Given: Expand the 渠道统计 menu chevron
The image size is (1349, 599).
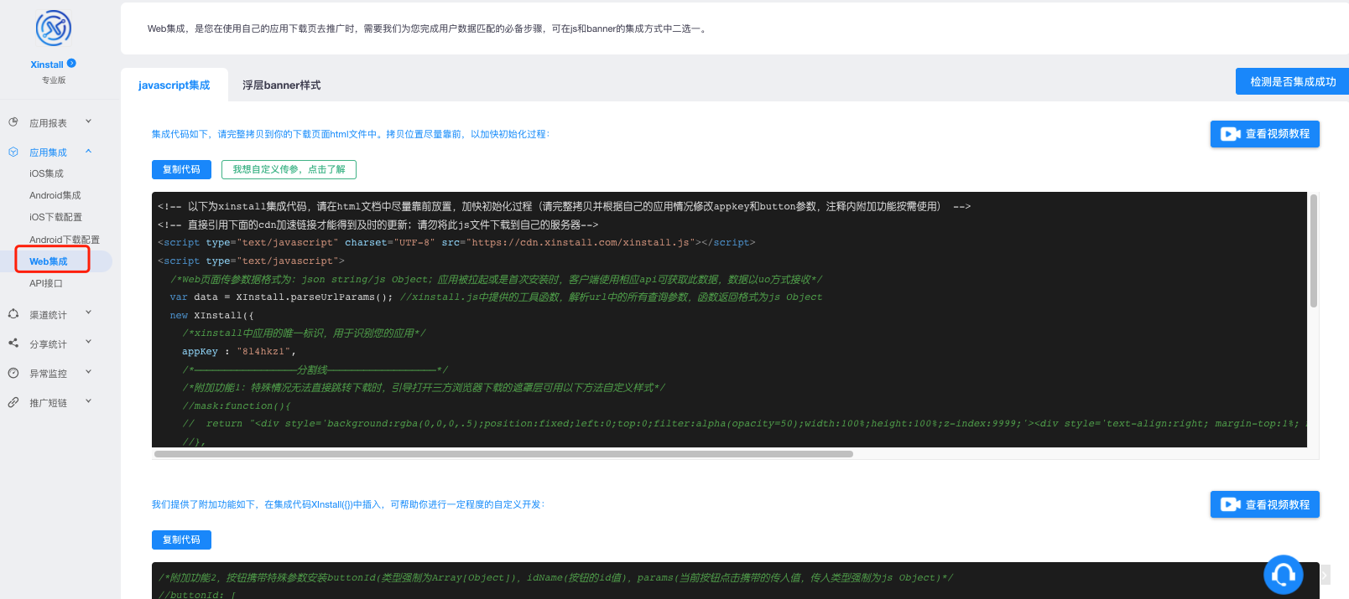Looking at the screenshot, I should pos(88,313).
